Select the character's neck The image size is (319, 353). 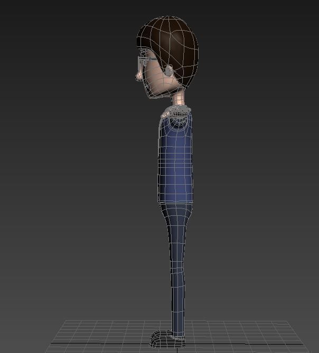179,97
